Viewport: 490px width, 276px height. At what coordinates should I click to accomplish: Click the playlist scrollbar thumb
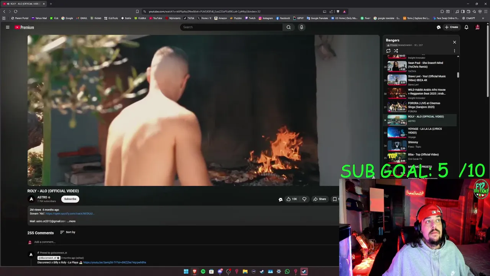pos(458,75)
